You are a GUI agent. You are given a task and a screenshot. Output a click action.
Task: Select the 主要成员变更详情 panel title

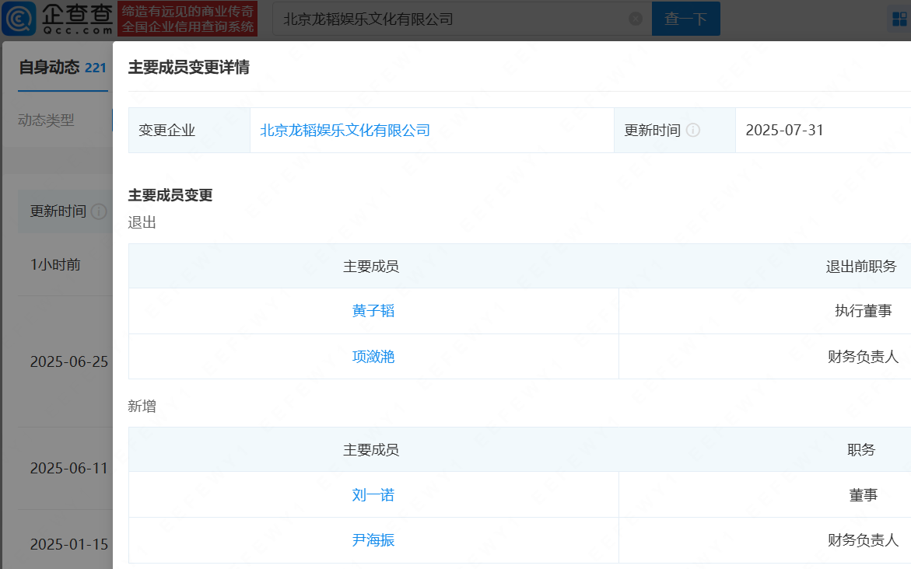coord(189,68)
